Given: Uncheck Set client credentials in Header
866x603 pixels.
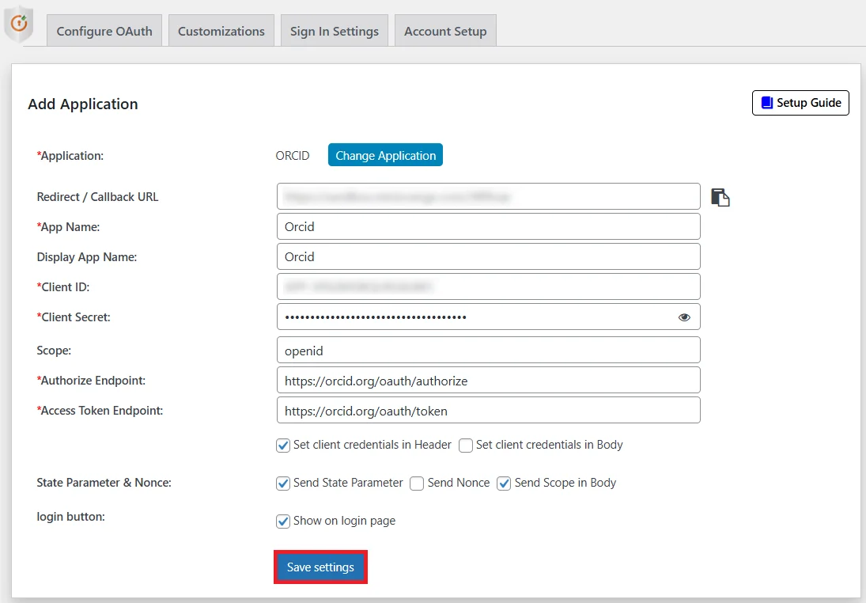Looking at the screenshot, I should coord(282,445).
